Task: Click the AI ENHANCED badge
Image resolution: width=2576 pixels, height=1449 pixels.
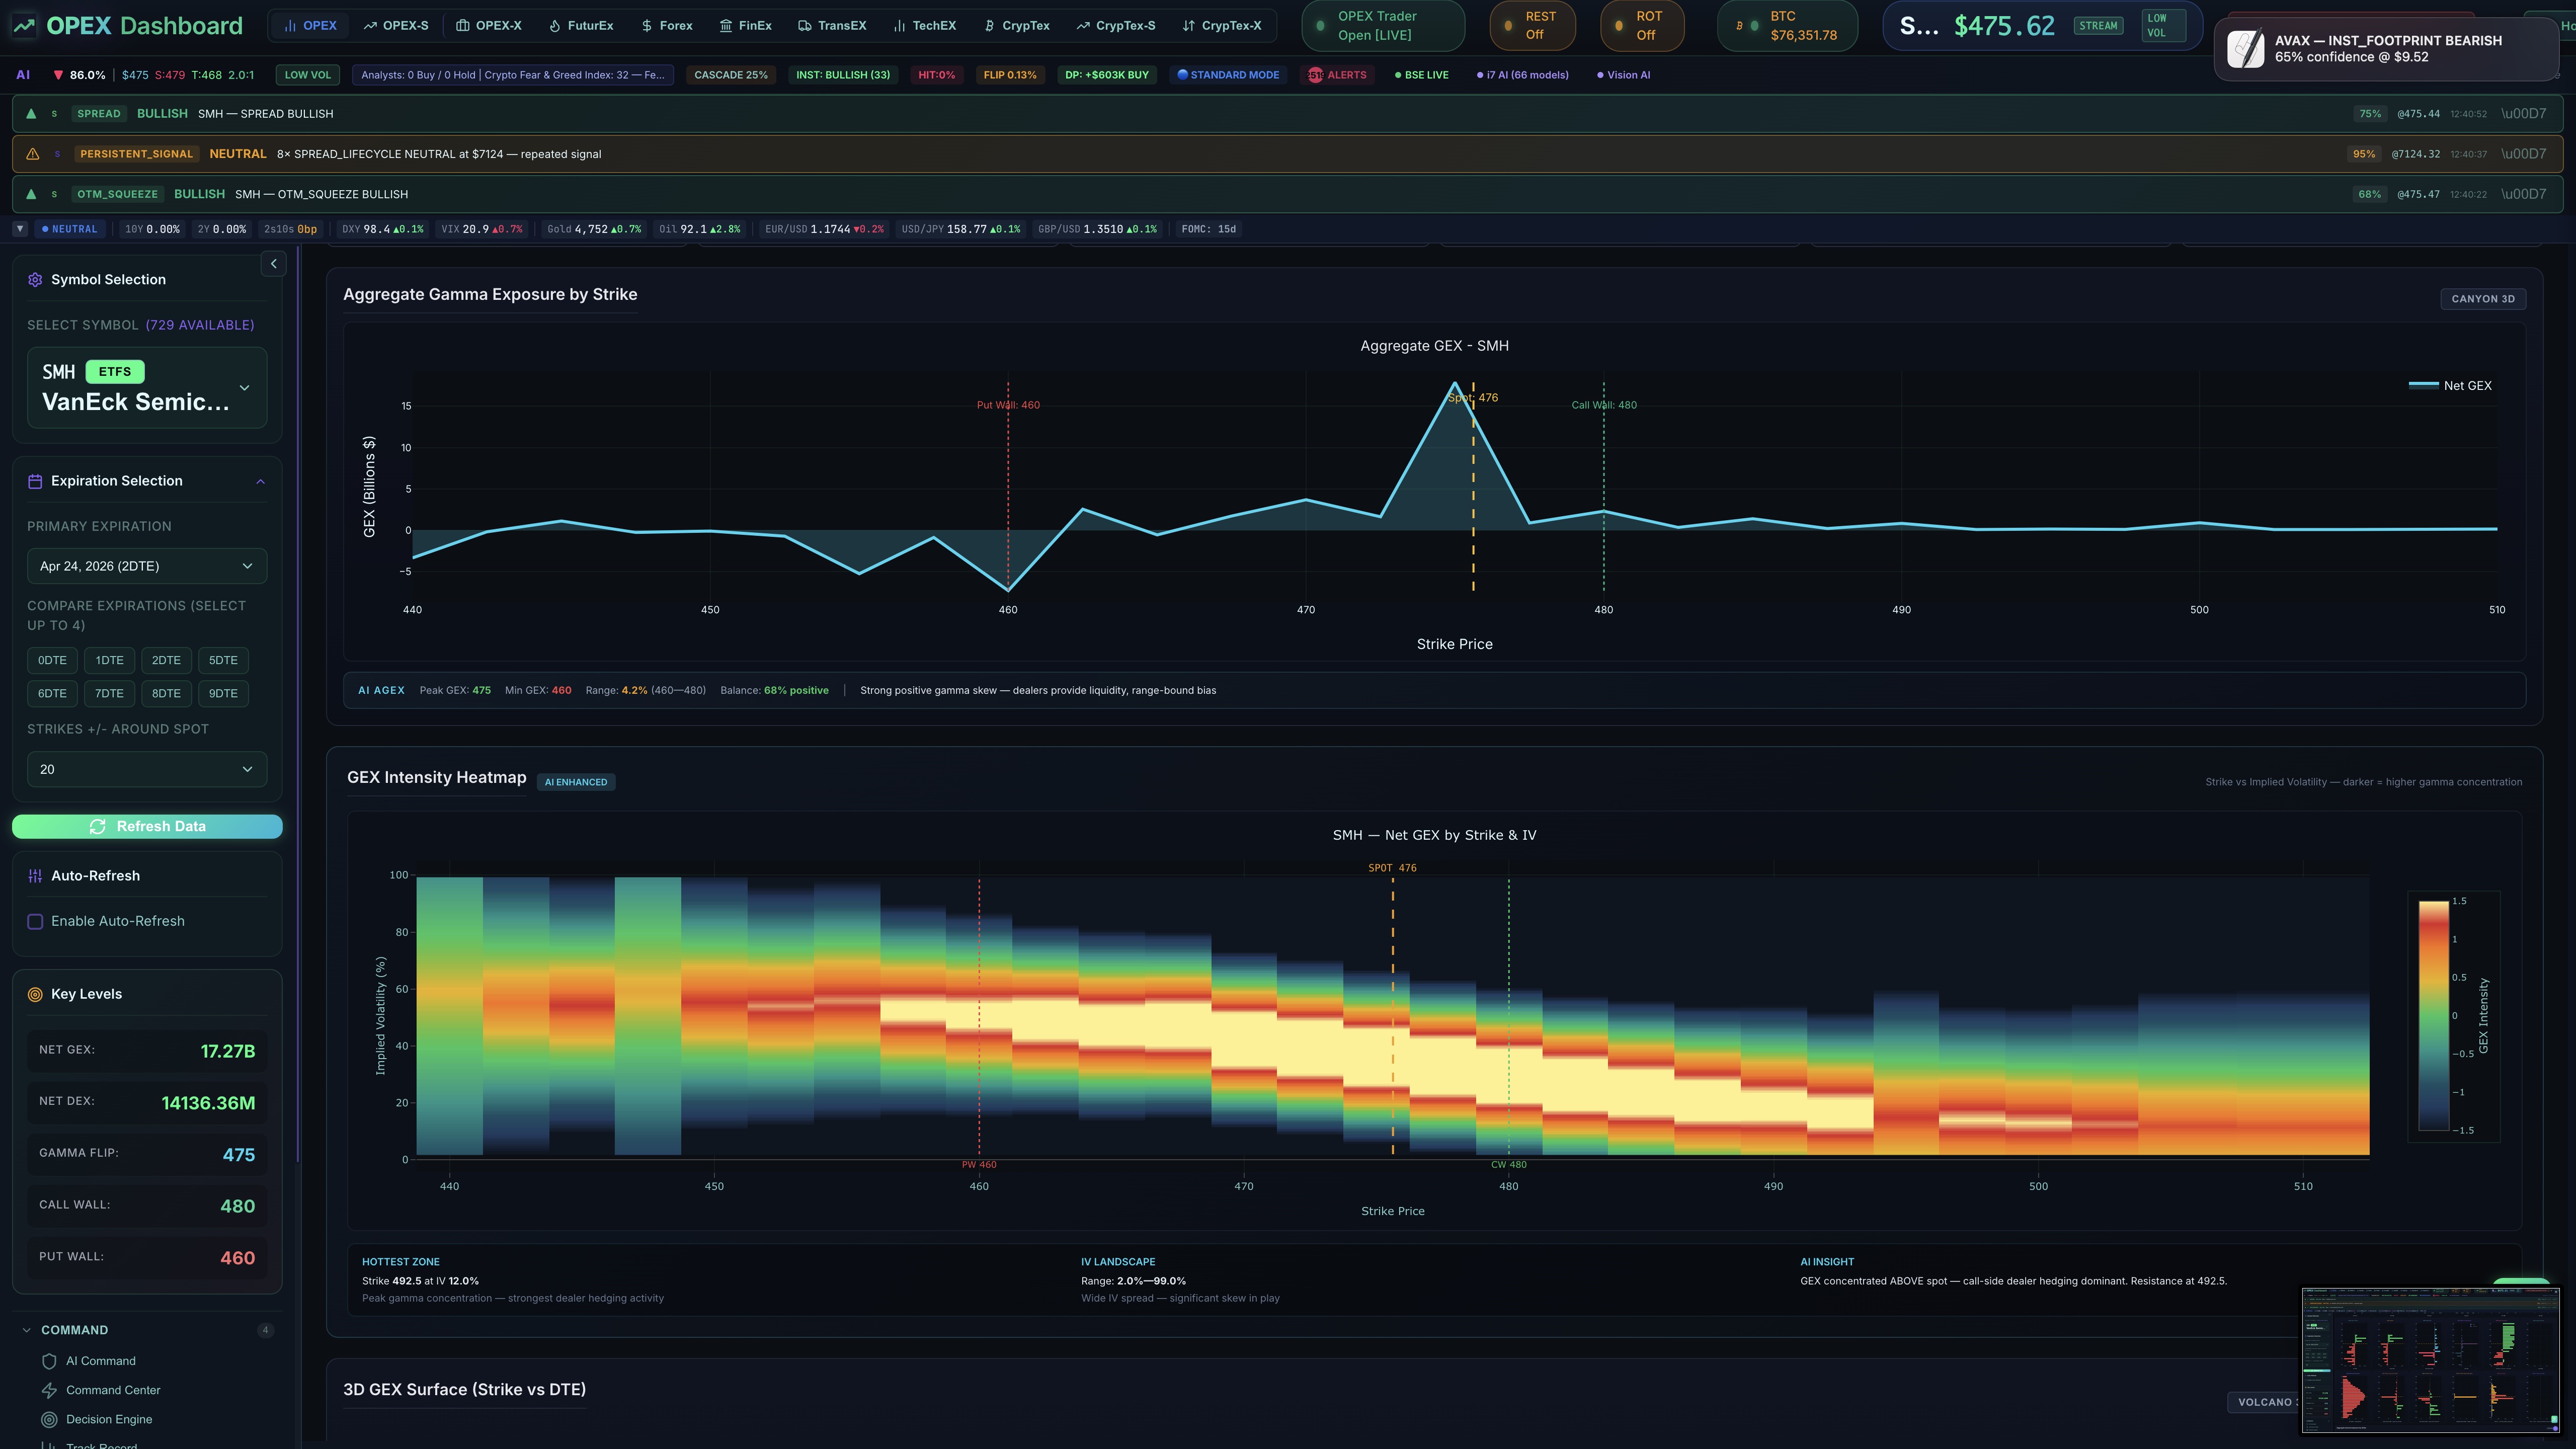Action: [576, 782]
